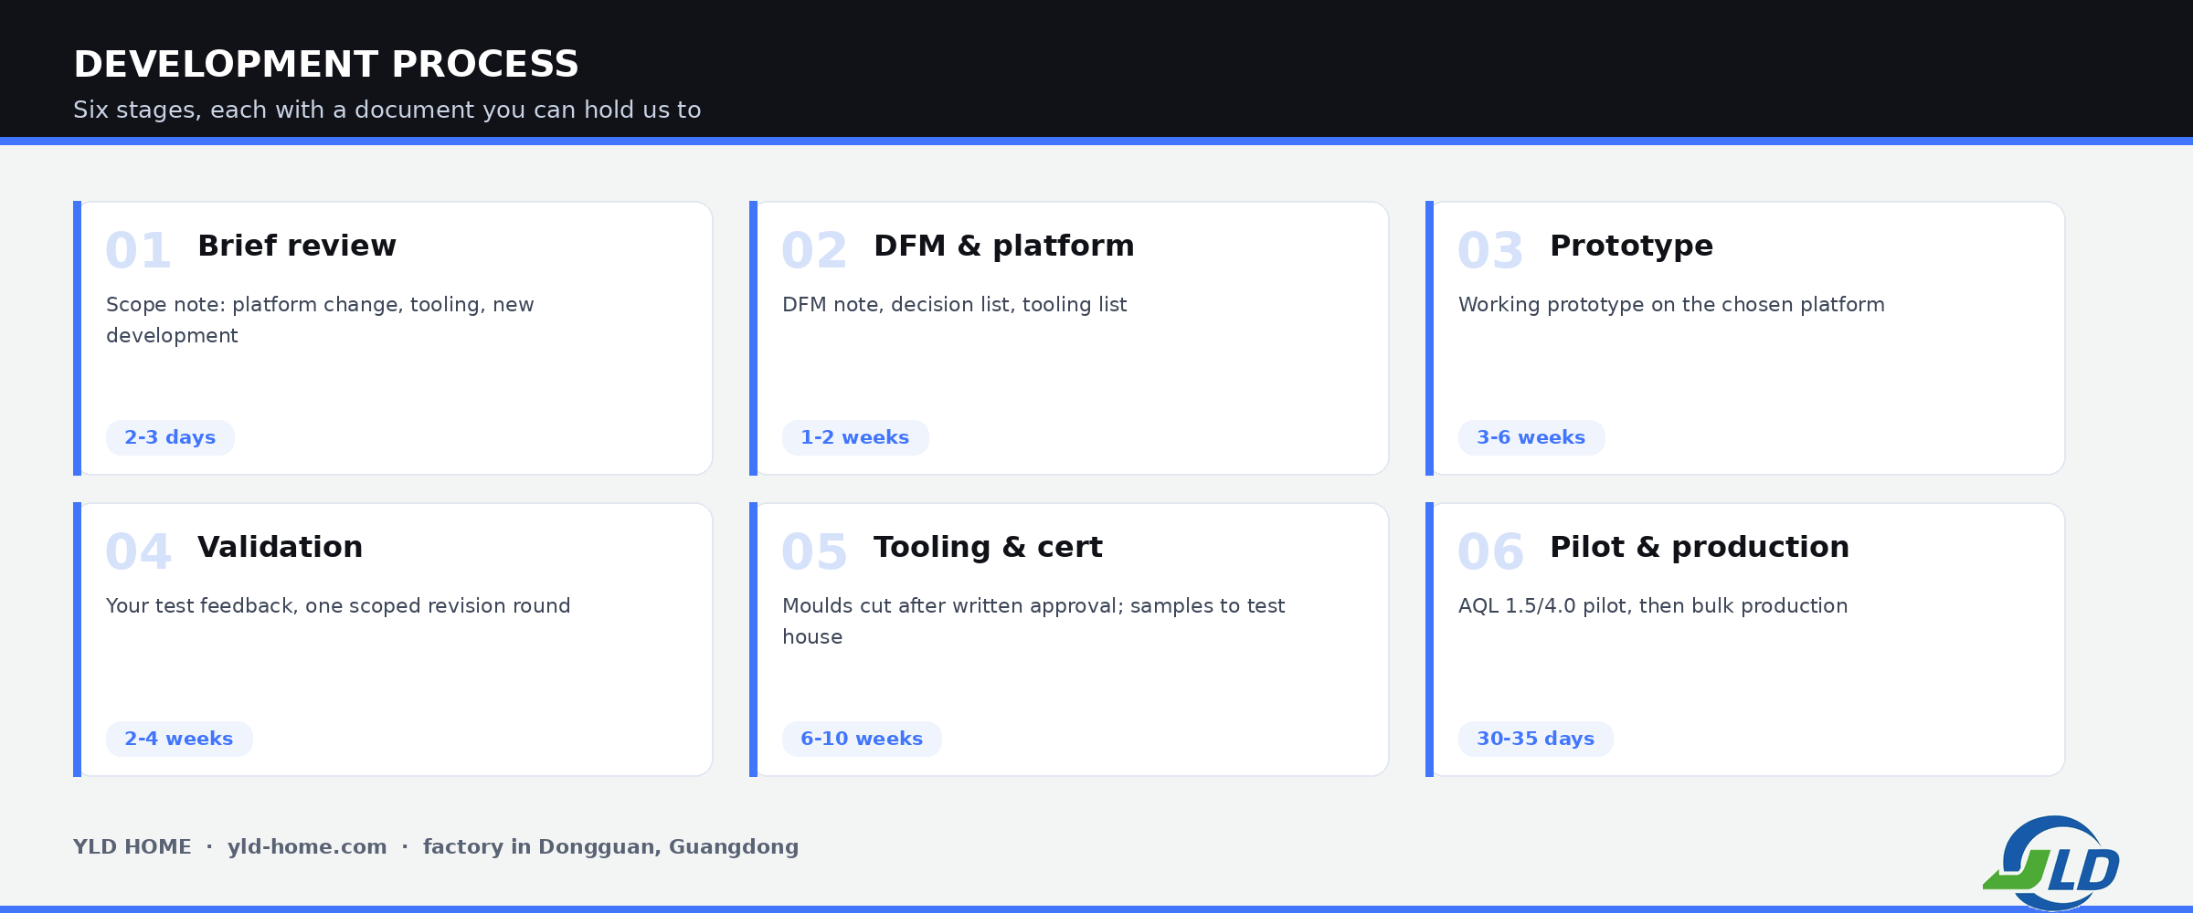Click 'AQL 1.5/4.0 pilot, then bulk production'
Viewport: 2193px width, 913px height.
click(1653, 606)
